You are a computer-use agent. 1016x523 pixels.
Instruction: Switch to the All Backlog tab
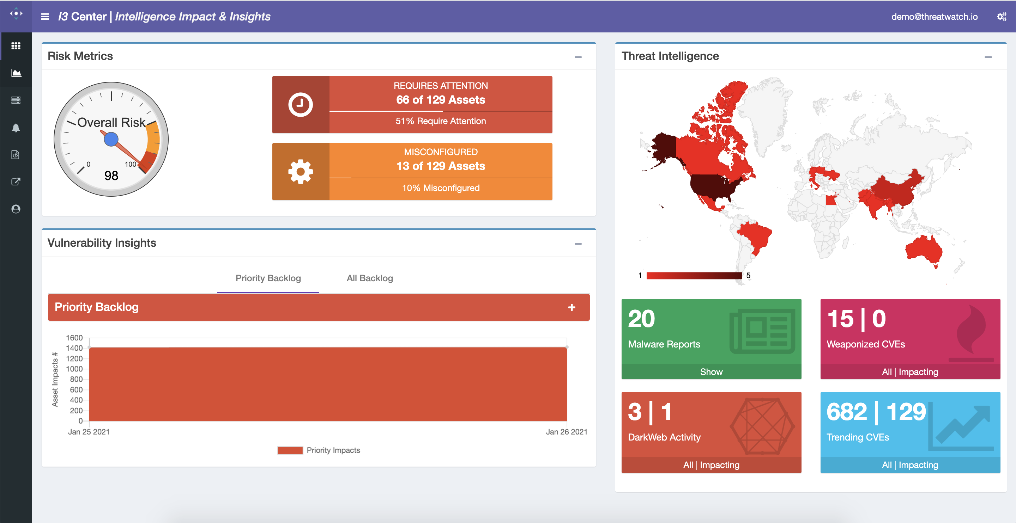pyautogui.click(x=370, y=278)
